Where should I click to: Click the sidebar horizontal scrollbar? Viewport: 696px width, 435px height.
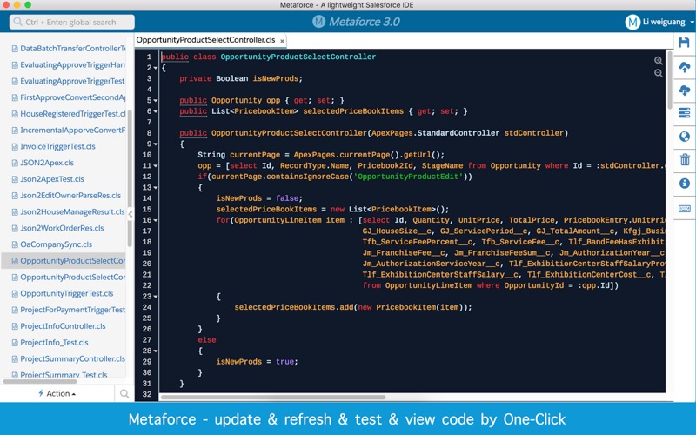pyautogui.click(x=40, y=381)
